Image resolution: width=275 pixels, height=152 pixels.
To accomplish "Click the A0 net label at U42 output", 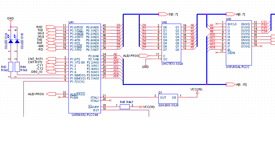I will [x=192, y=25].
